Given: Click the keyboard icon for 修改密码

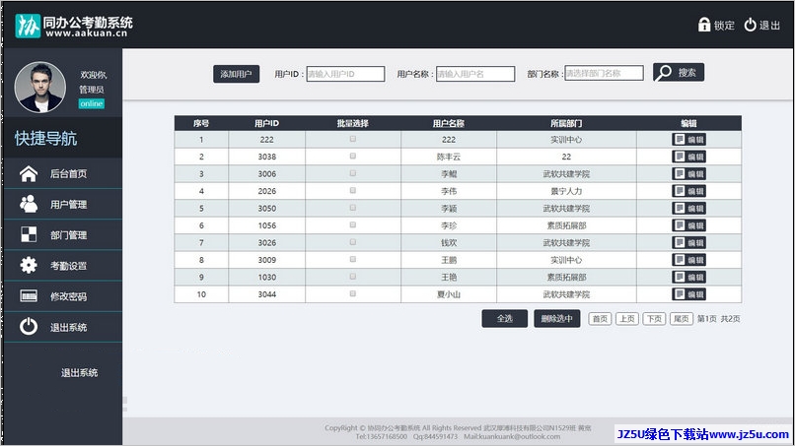Looking at the screenshot, I should point(29,295).
